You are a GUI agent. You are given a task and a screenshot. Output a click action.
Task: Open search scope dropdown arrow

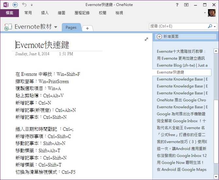tap(215, 27)
